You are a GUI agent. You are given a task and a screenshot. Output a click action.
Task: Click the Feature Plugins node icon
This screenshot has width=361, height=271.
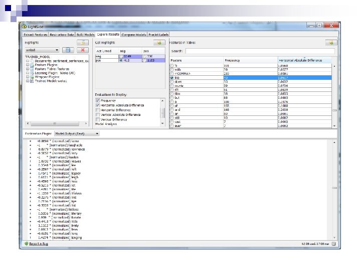(x=32, y=65)
